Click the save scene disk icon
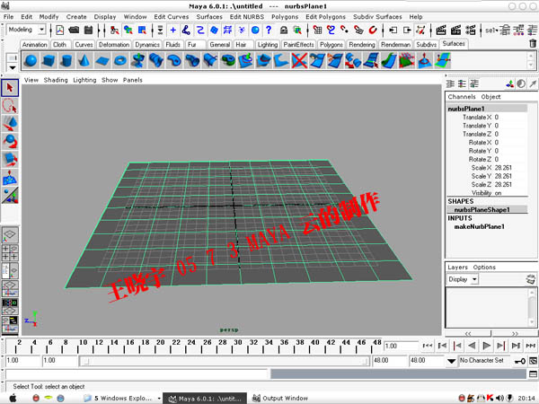This screenshot has height=404, width=539. [88, 31]
